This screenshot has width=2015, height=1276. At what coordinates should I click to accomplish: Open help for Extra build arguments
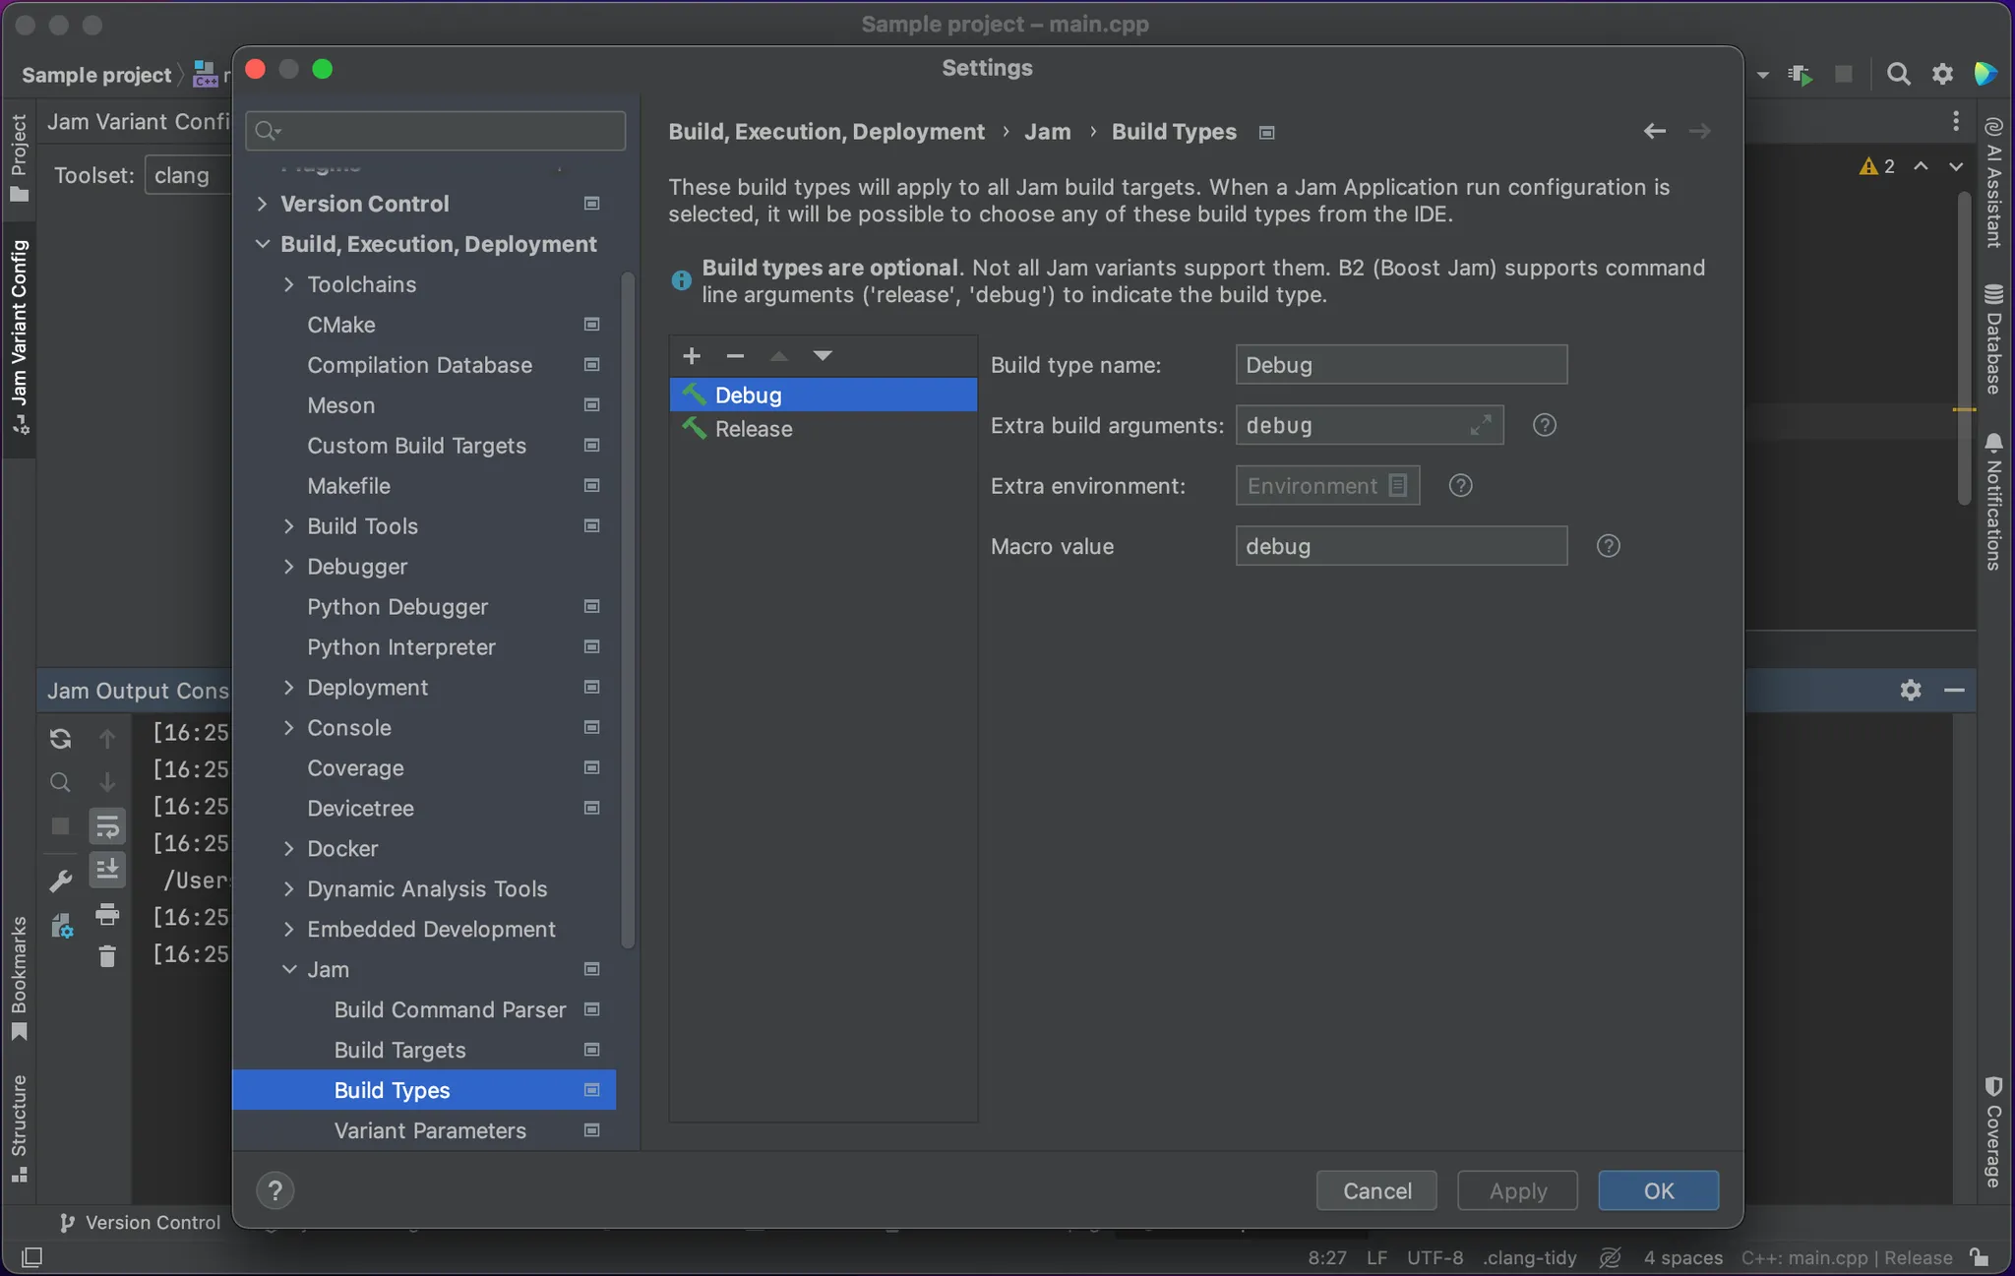tap(1544, 425)
